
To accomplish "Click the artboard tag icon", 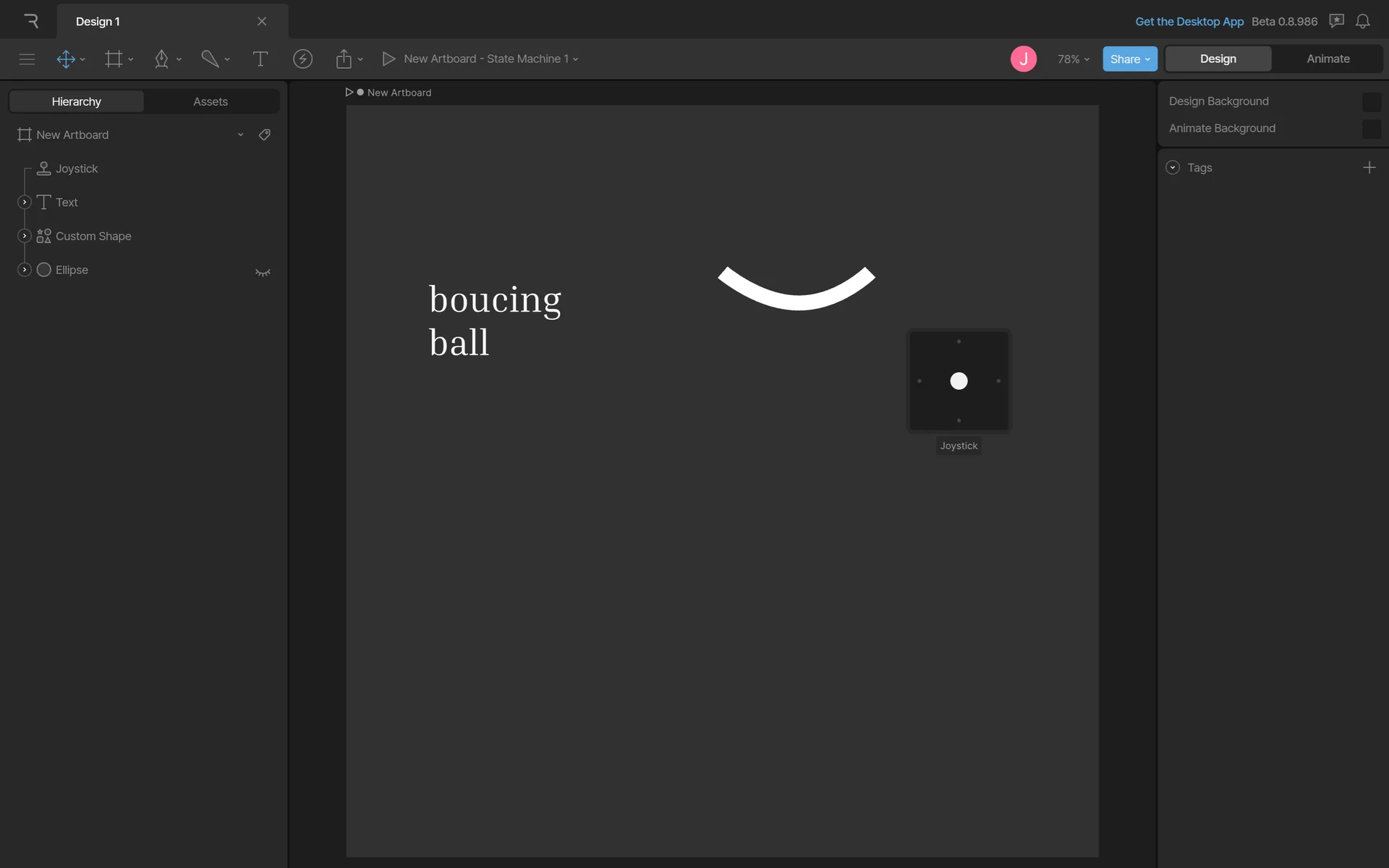I will [x=265, y=135].
